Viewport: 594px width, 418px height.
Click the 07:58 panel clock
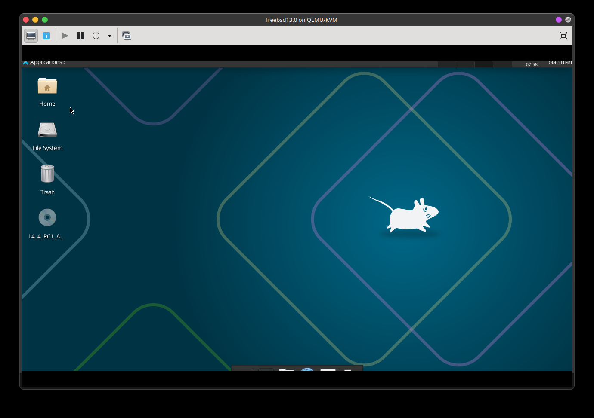point(532,64)
